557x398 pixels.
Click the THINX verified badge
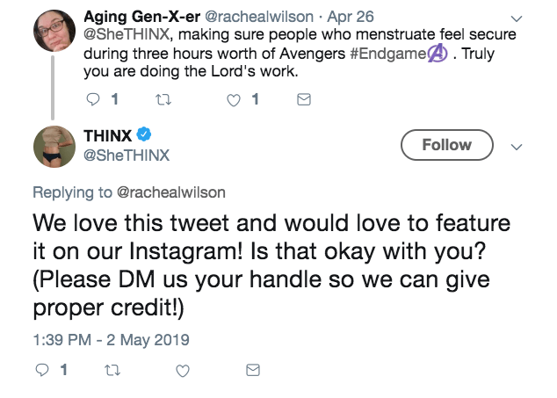pos(145,134)
